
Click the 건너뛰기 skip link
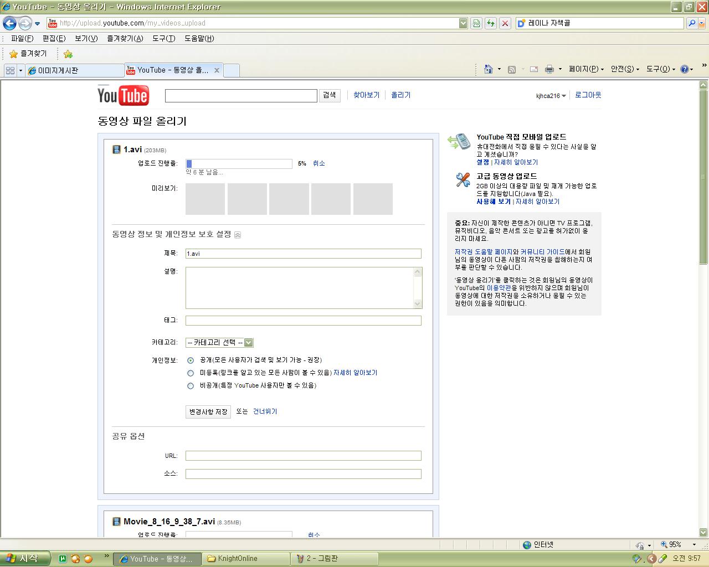click(265, 411)
